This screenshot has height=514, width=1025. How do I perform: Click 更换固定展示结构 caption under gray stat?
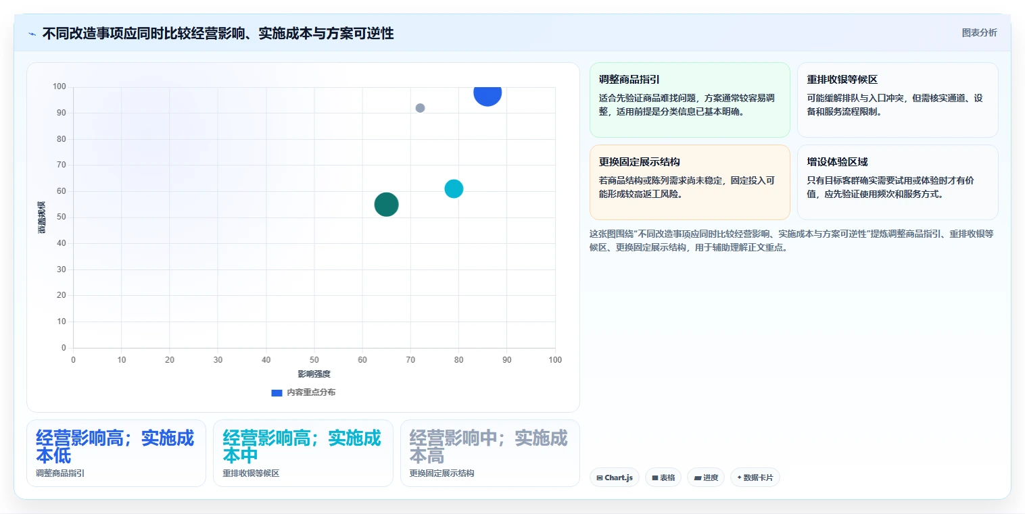(x=442, y=473)
